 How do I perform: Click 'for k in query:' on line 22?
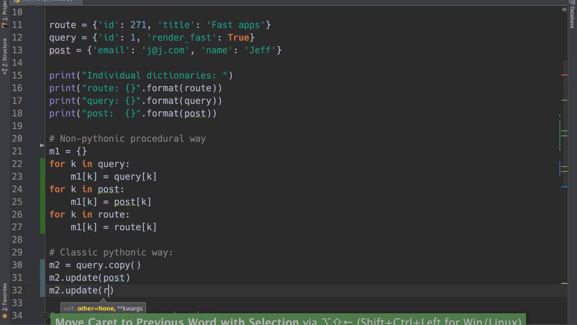[x=90, y=164]
